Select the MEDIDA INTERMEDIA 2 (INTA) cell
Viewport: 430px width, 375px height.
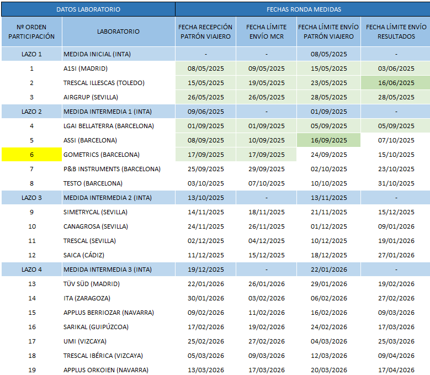click(x=119, y=198)
